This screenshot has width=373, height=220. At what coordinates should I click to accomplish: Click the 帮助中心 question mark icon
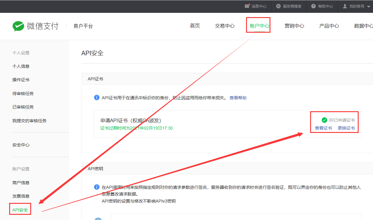pos(313,6)
